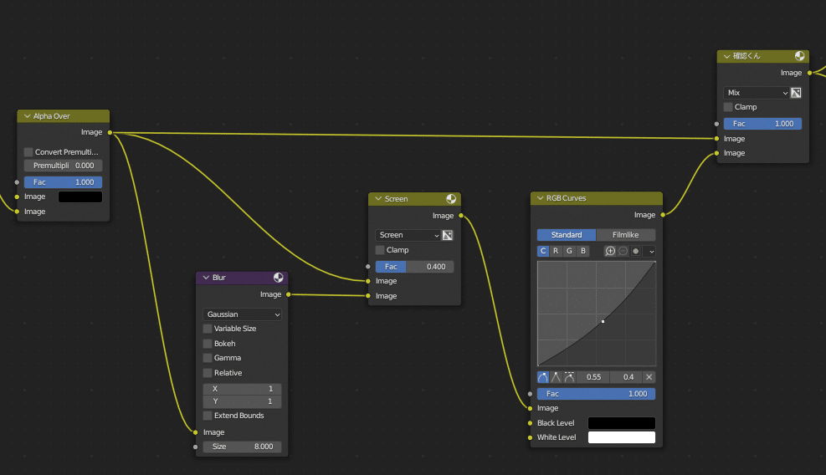Open the Gaussian filter type dropdown
This screenshot has height=475, width=826.
point(243,314)
